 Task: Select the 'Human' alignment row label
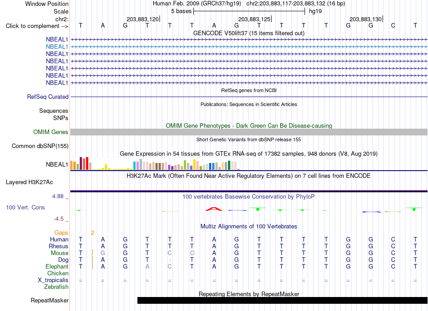tap(59, 239)
